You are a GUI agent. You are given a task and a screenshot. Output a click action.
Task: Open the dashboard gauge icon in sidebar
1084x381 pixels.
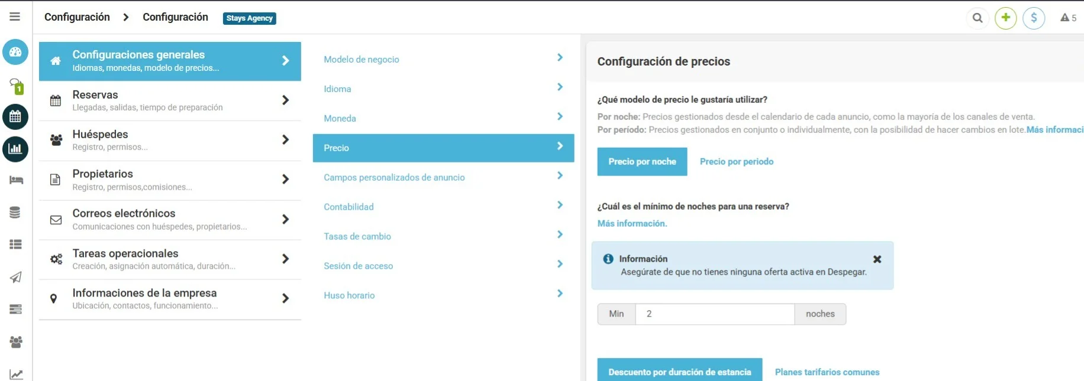tap(15, 52)
